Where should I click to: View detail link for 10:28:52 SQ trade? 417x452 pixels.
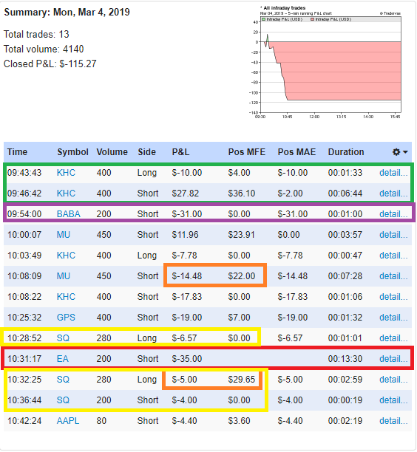coord(393,338)
